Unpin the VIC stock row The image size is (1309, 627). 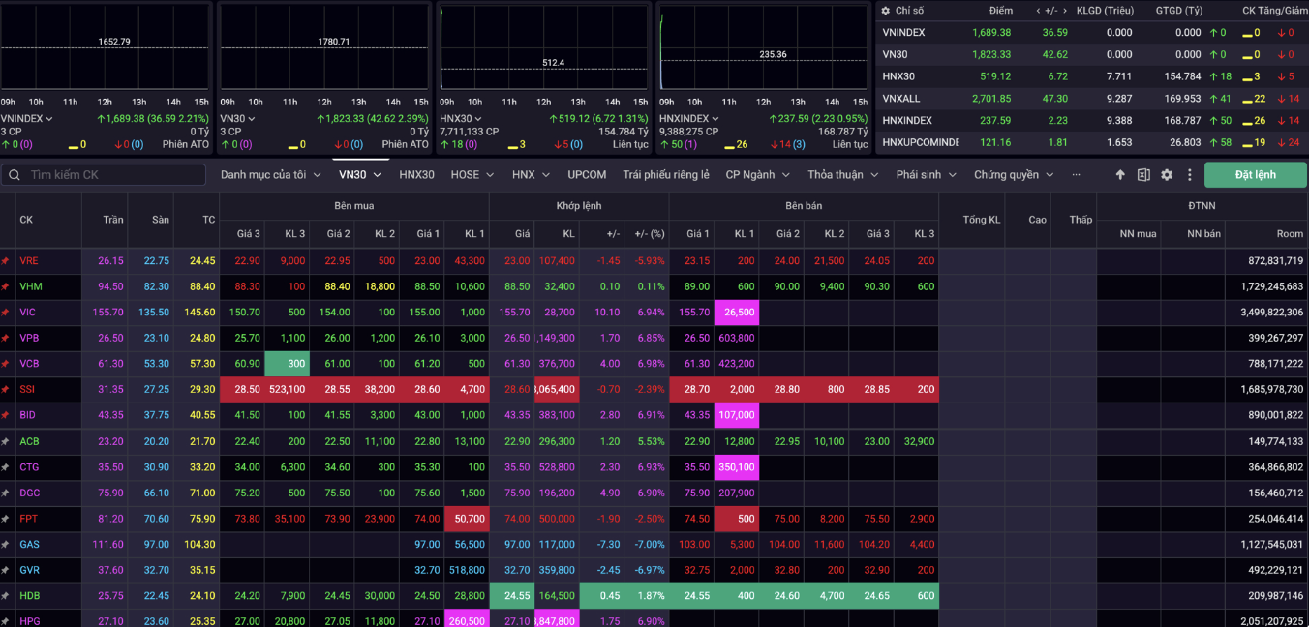(6, 313)
